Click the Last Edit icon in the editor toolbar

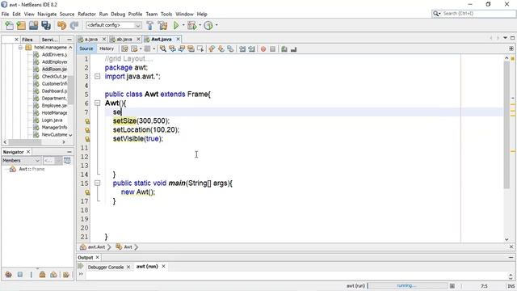click(x=124, y=48)
